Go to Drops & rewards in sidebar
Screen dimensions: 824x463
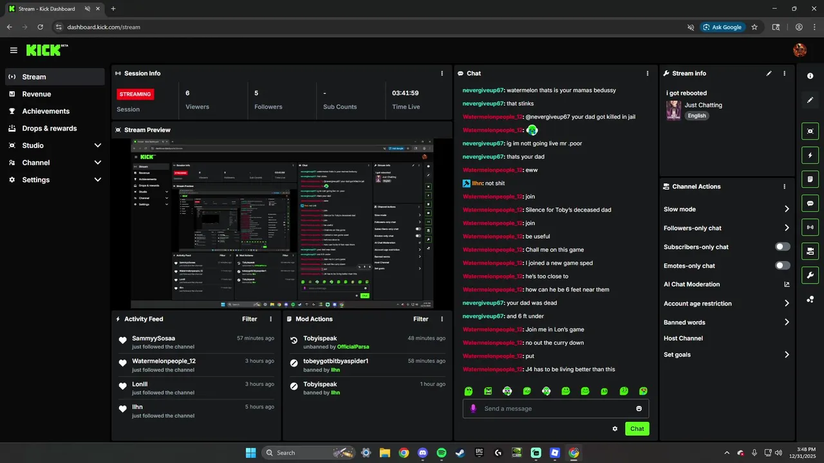(x=55, y=129)
